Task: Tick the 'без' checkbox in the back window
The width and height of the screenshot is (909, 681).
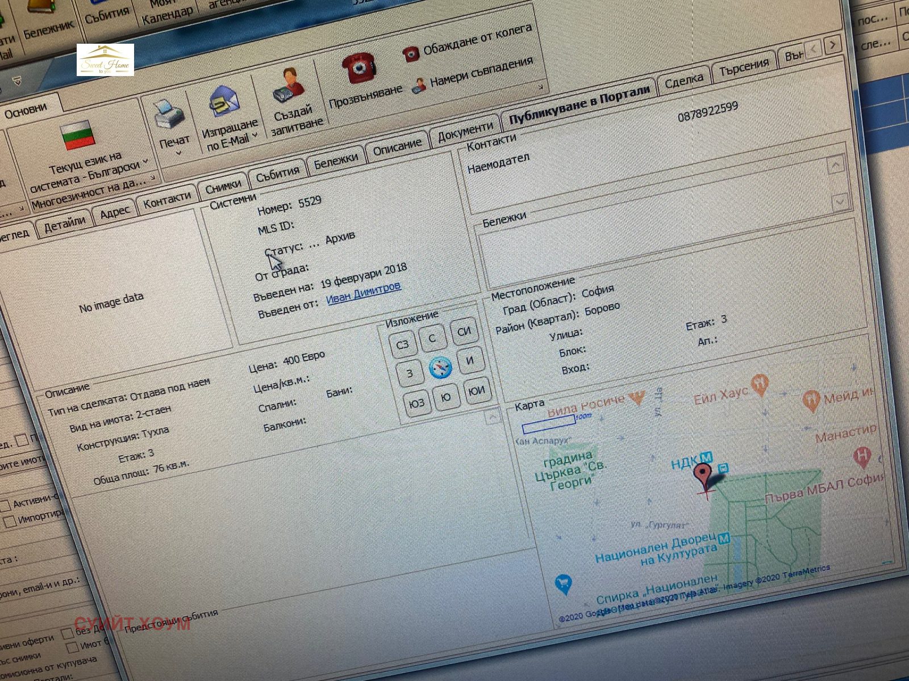Action: (x=67, y=634)
